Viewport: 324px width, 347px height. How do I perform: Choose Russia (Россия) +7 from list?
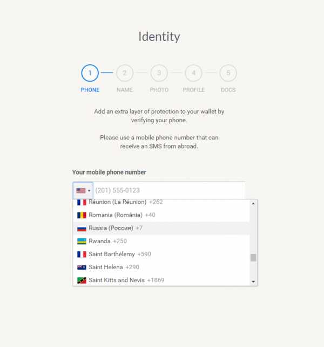161,228
